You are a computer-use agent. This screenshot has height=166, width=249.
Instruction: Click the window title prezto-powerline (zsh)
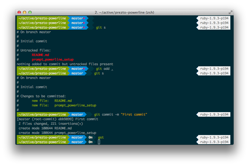[x=124, y=12]
